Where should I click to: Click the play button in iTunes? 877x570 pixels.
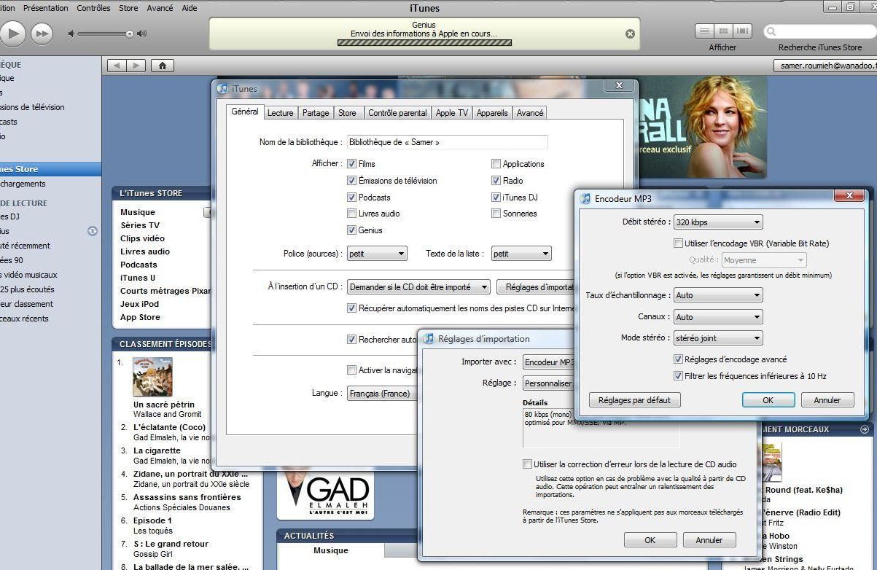pyautogui.click(x=12, y=33)
